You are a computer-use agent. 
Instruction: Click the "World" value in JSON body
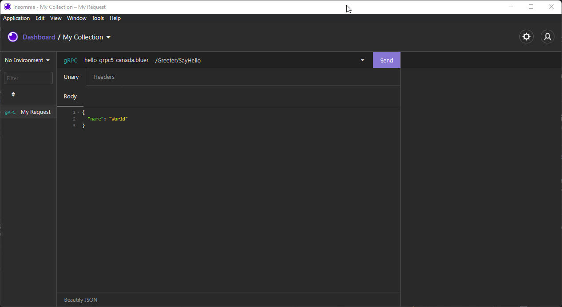tap(118, 119)
